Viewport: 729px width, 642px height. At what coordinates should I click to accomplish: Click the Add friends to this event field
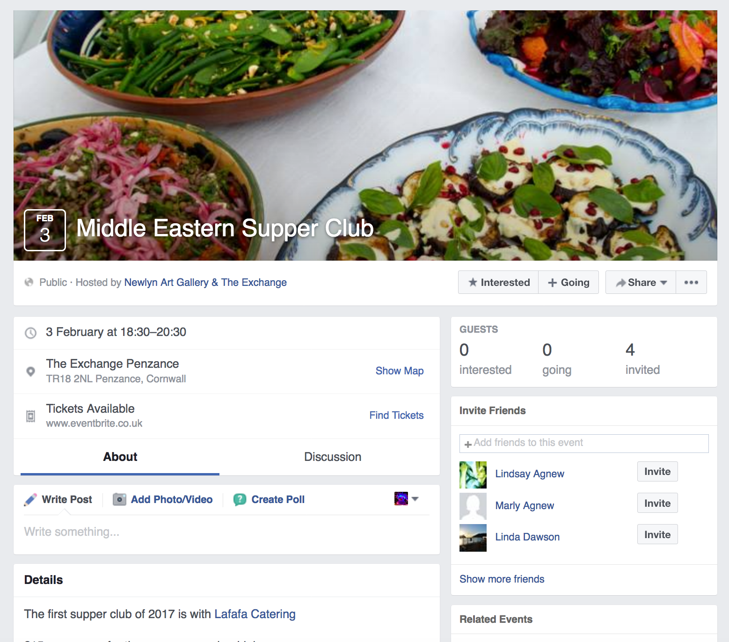click(x=584, y=443)
